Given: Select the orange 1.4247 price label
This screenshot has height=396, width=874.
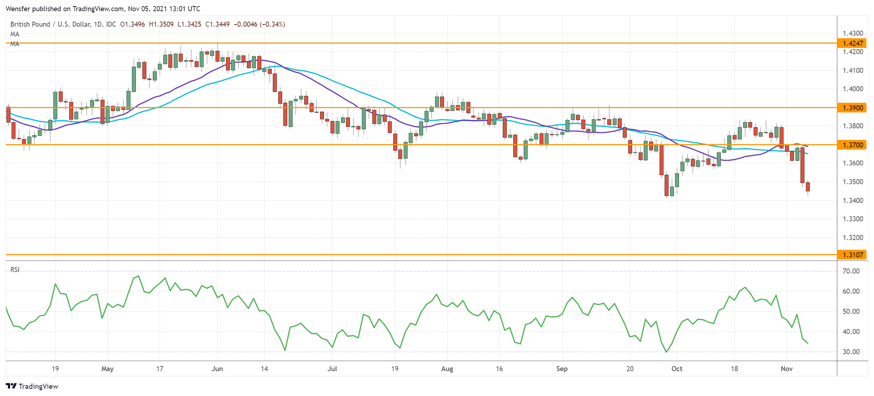Looking at the screenshot, I should tap(852, 43).
